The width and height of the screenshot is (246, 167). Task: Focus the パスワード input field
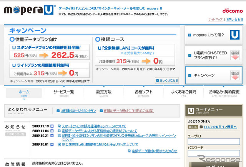[214, 153]
